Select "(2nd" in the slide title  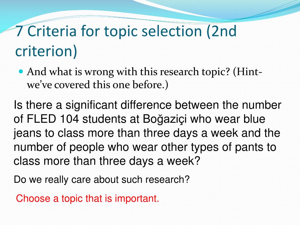click(221, 31)
